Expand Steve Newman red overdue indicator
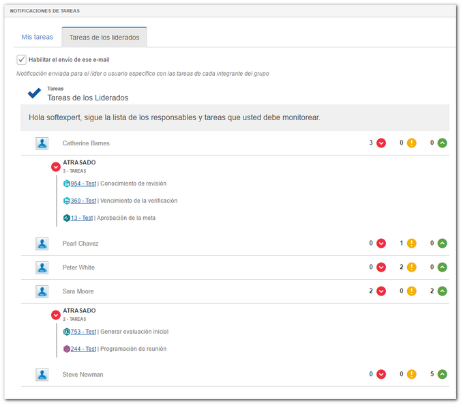The image size is (461, 404). tap(381, 374)
